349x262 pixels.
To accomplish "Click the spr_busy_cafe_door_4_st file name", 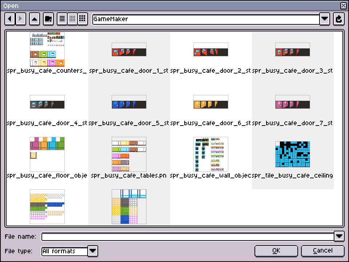I will coord(47,123).
